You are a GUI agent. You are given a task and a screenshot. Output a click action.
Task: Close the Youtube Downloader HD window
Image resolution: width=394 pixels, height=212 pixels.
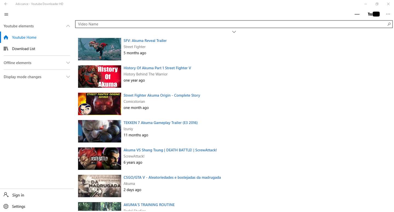tap(388, 4)
